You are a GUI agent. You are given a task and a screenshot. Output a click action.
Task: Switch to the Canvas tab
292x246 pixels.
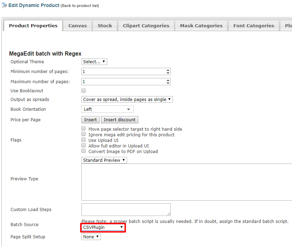(77, 26)
